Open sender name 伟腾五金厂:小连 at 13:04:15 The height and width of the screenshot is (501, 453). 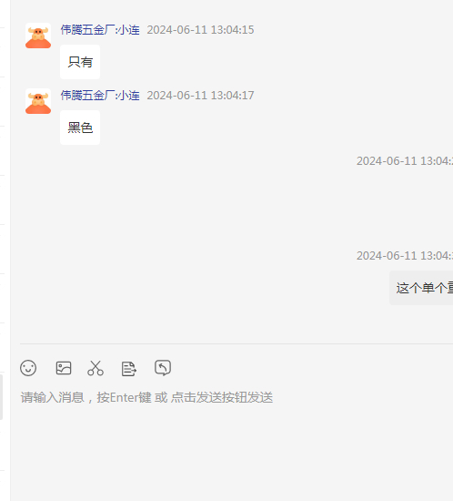(100, 30)
